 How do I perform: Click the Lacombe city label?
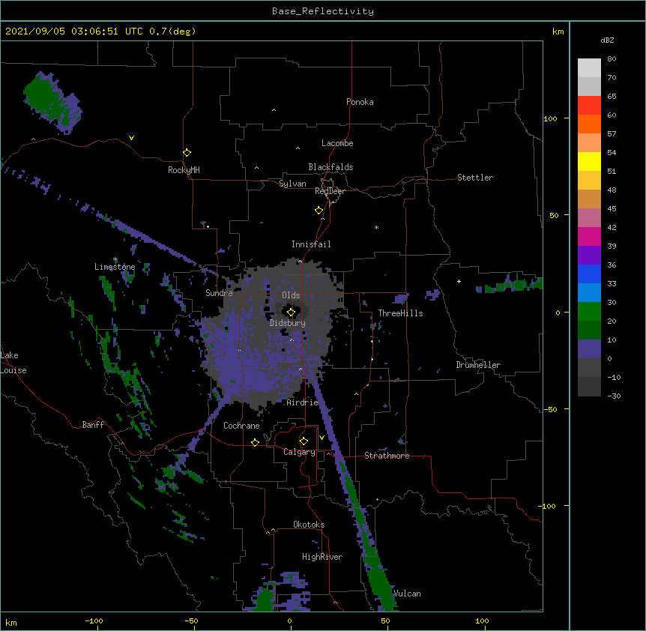[337, 143]
